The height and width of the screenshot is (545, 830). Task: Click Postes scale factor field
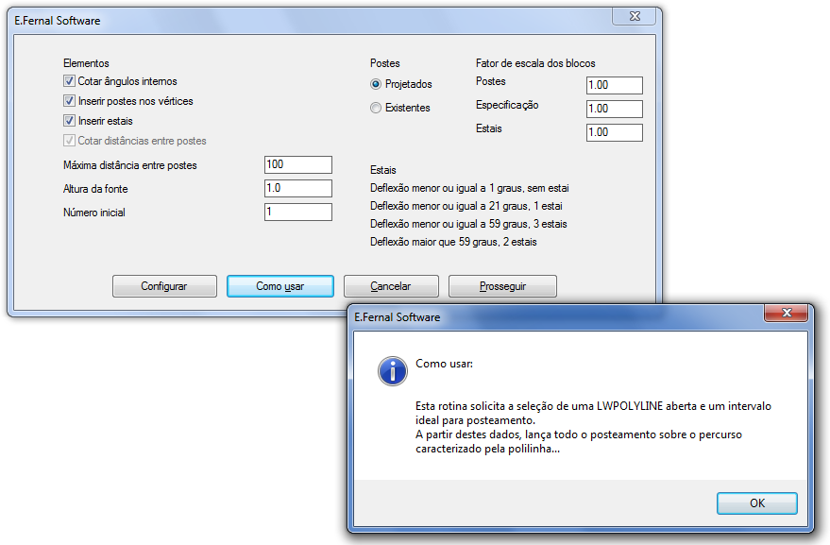click(615, 85)
